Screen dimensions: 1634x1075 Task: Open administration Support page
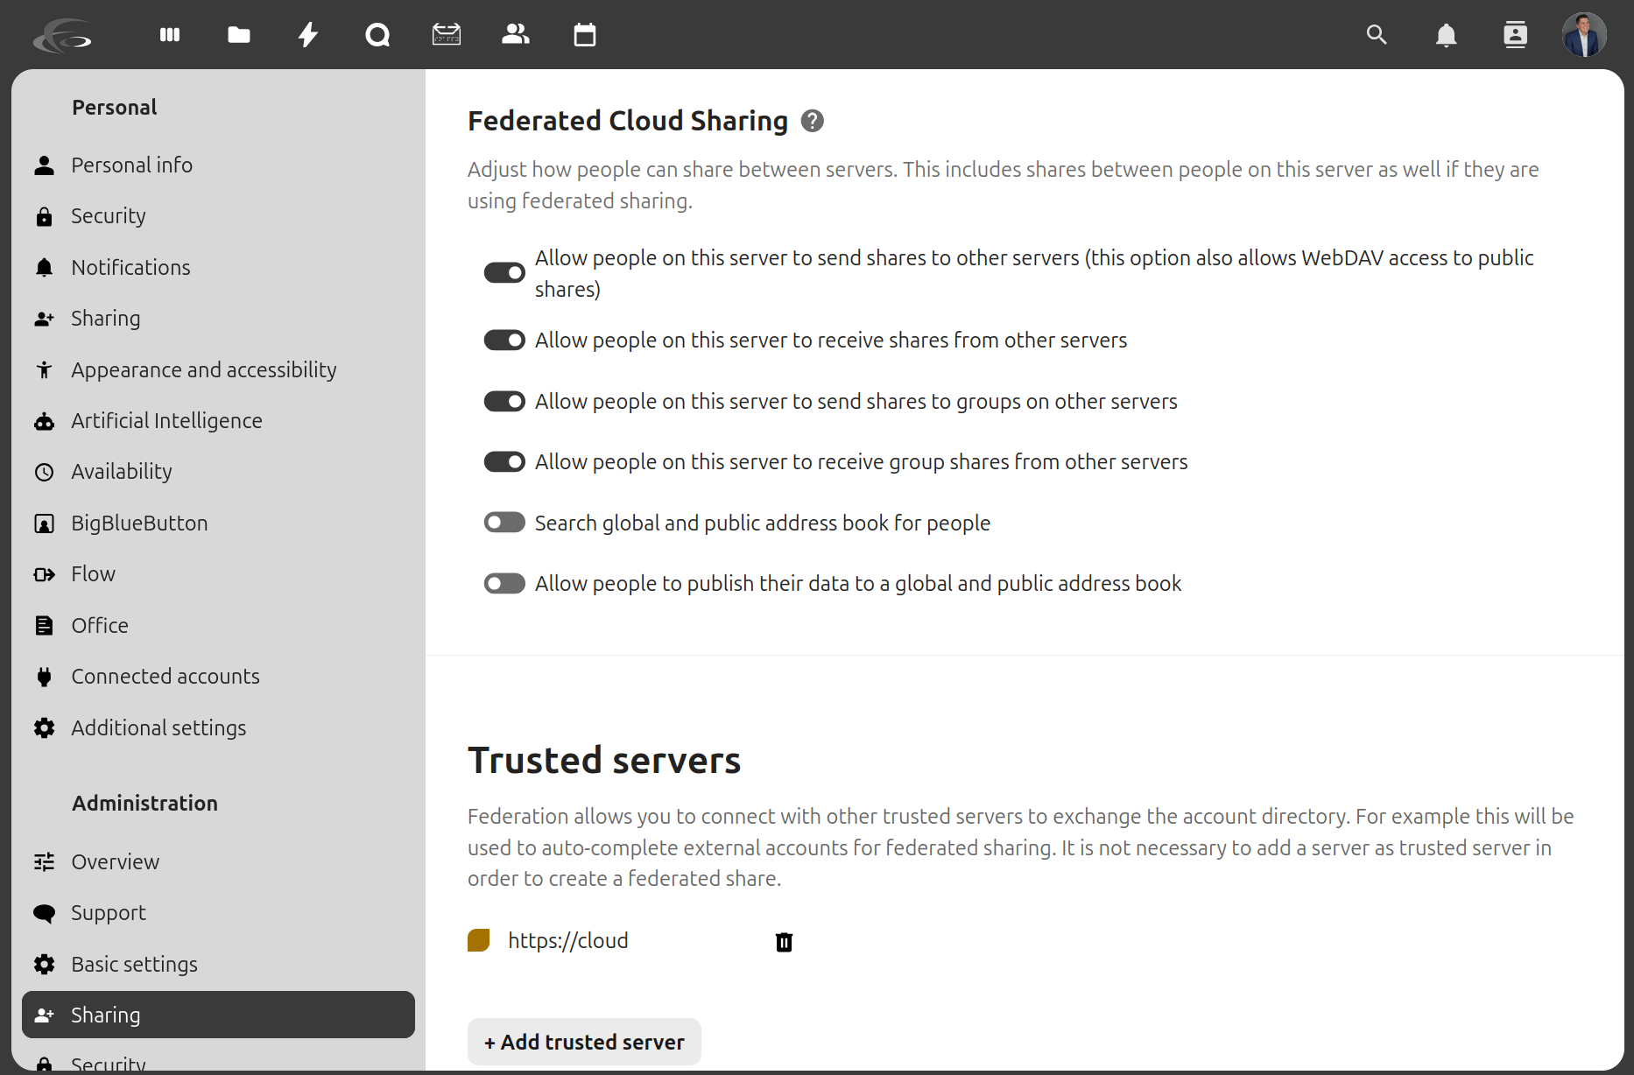218,912
